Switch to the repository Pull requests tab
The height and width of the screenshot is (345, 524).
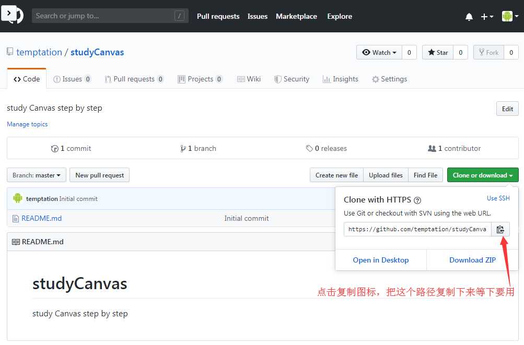pyautogui.click(x=134, y=79)
